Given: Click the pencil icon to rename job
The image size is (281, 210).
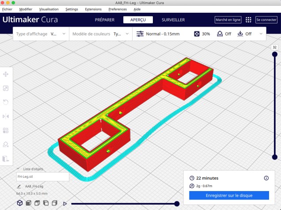Looking at the screenshot, I should pyautogui.click(x=19, y=187).
